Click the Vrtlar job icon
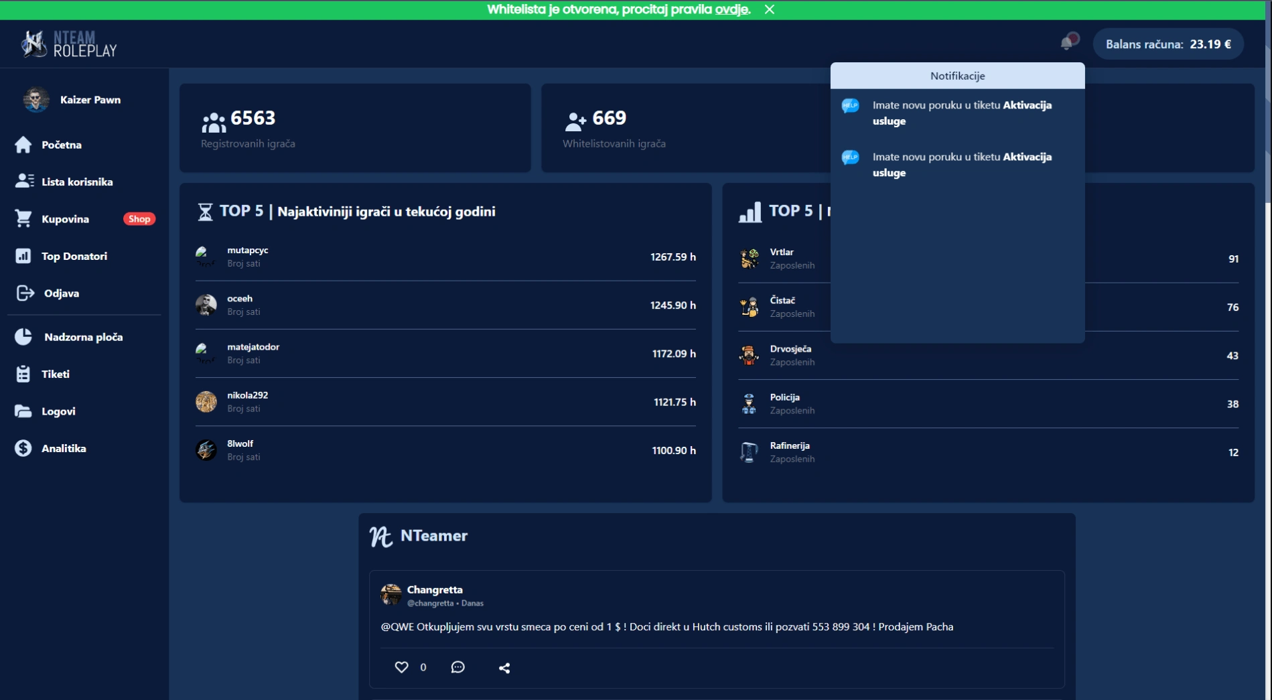 (x=749, y=259)
